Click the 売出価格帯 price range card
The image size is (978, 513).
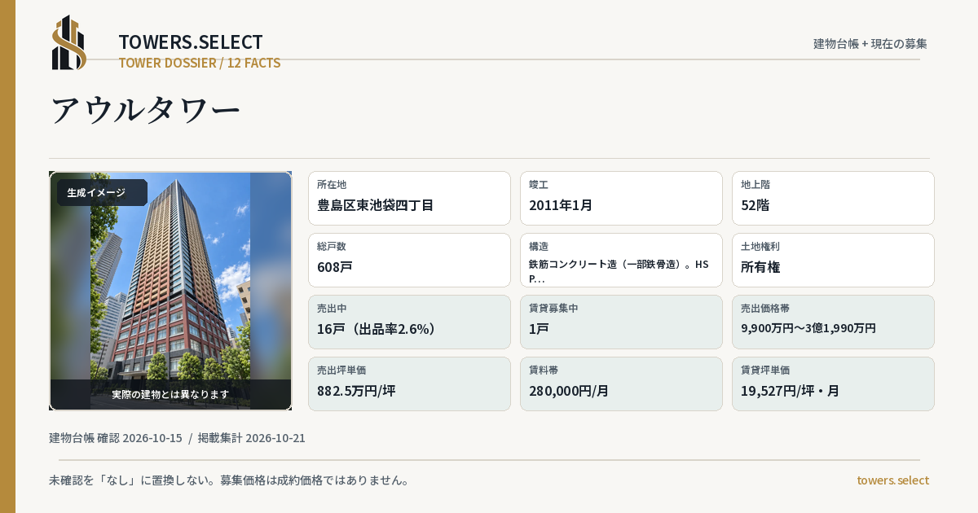click(833, 322)
